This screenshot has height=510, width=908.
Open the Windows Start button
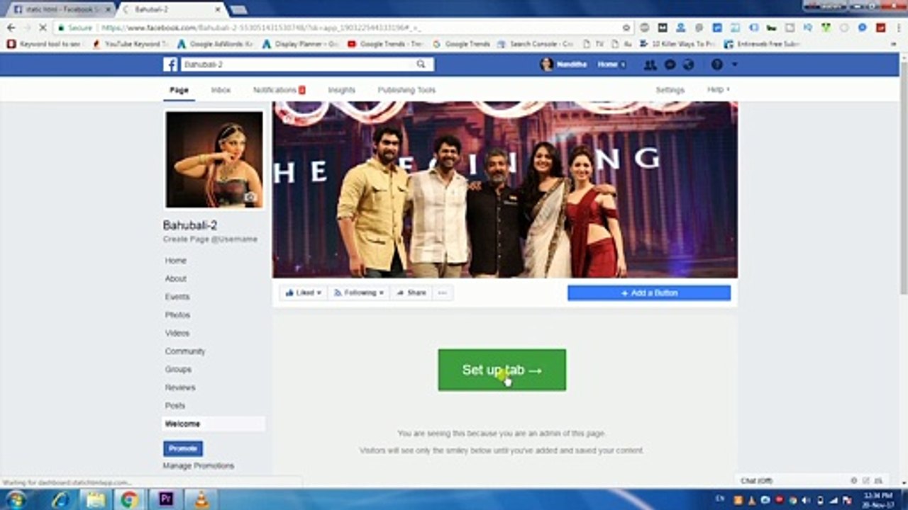click(x=16, y=499)
